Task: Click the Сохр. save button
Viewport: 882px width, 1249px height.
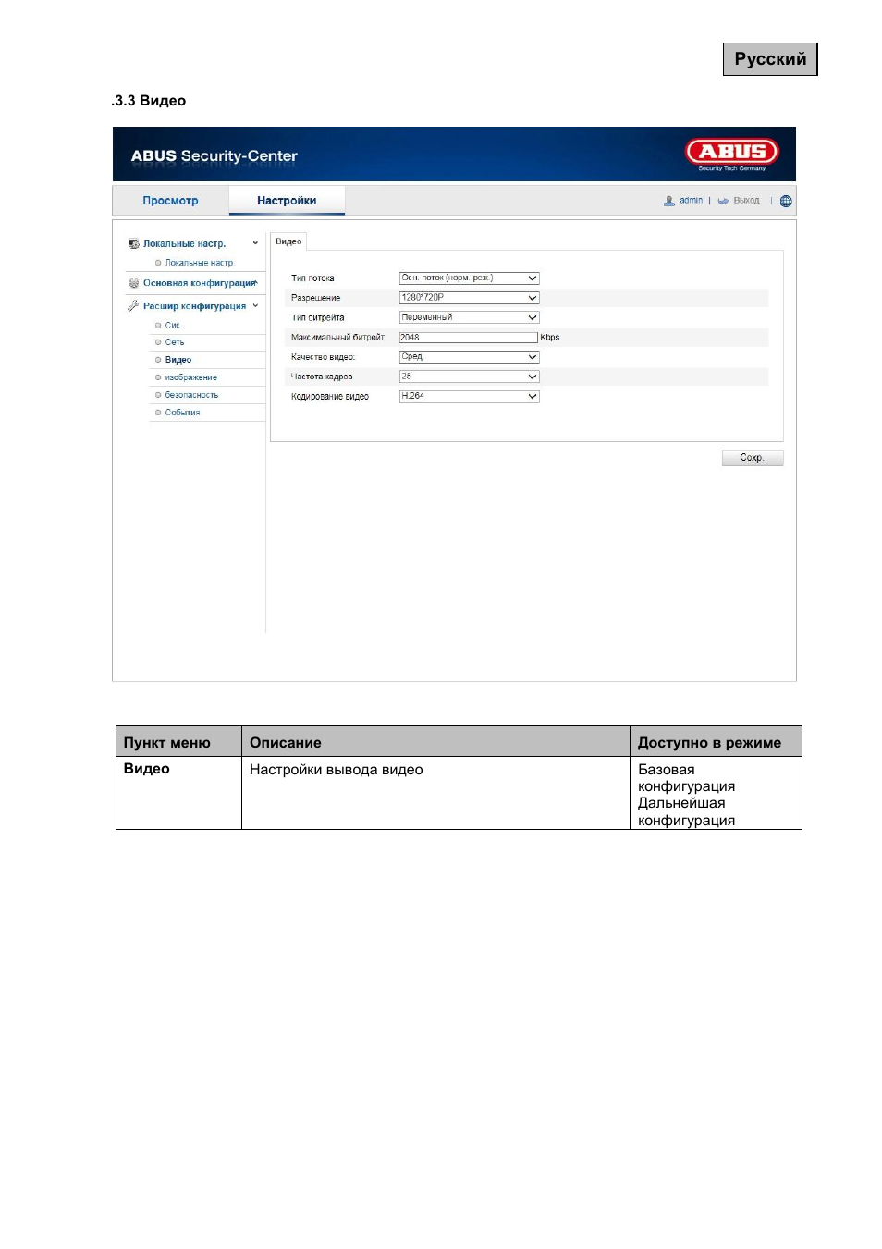Action: [x=753, y=458]
